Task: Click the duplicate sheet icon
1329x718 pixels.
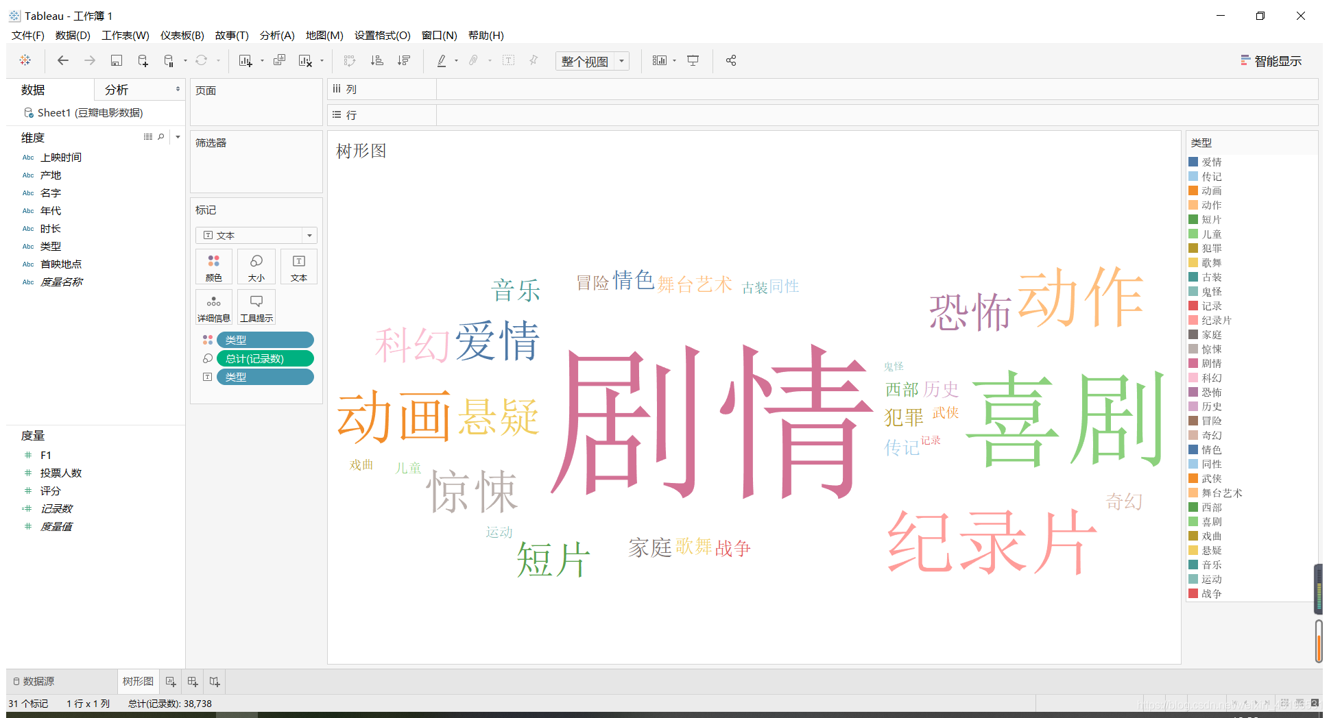Action: [279, 60]
